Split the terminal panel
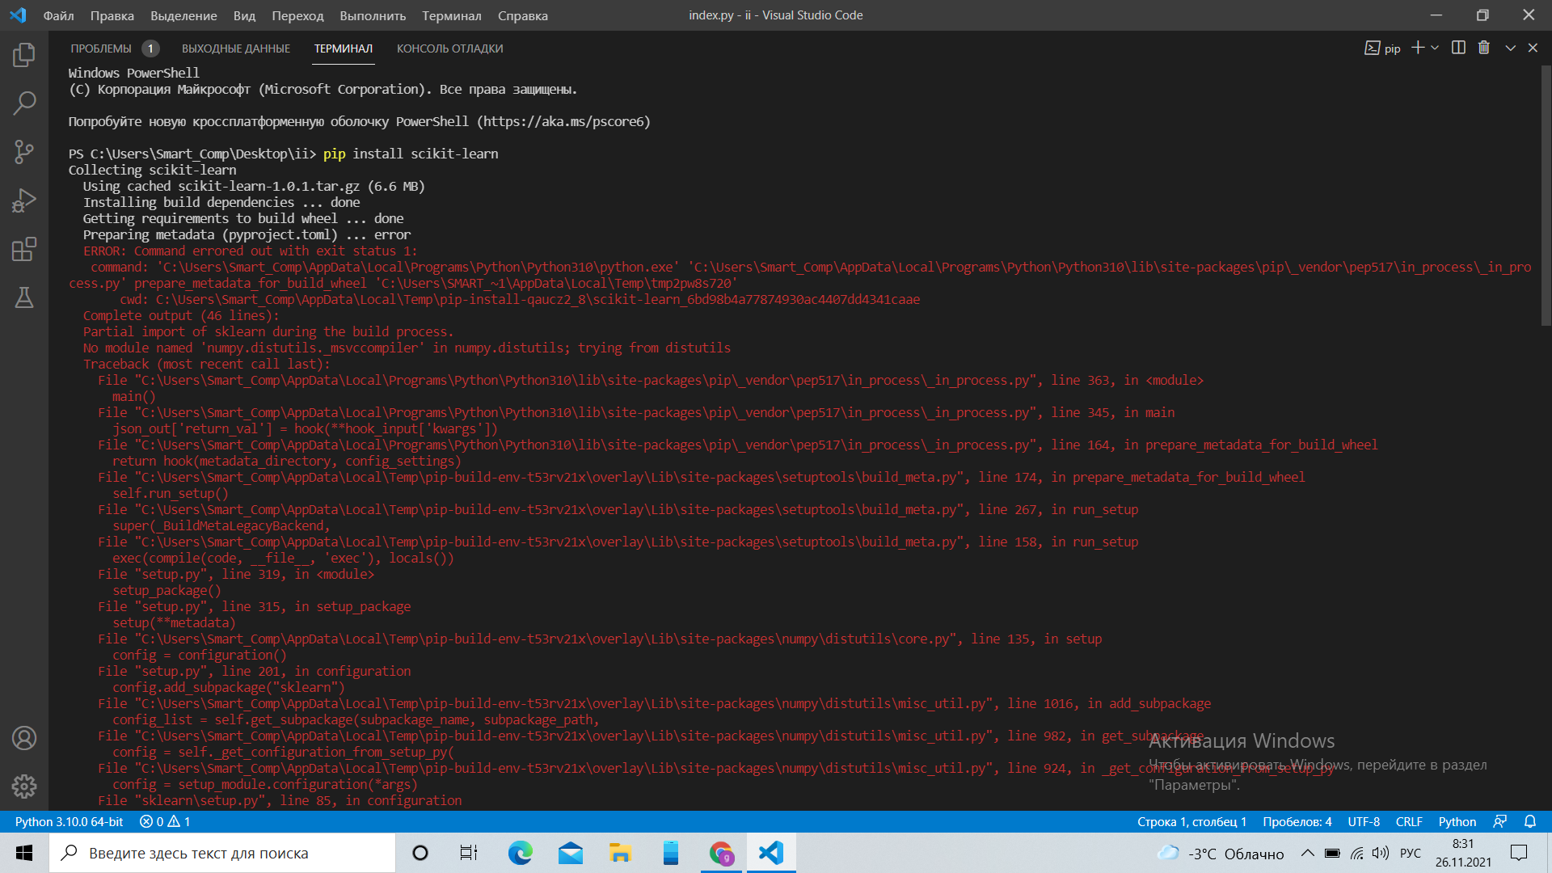 [1458, 48]
